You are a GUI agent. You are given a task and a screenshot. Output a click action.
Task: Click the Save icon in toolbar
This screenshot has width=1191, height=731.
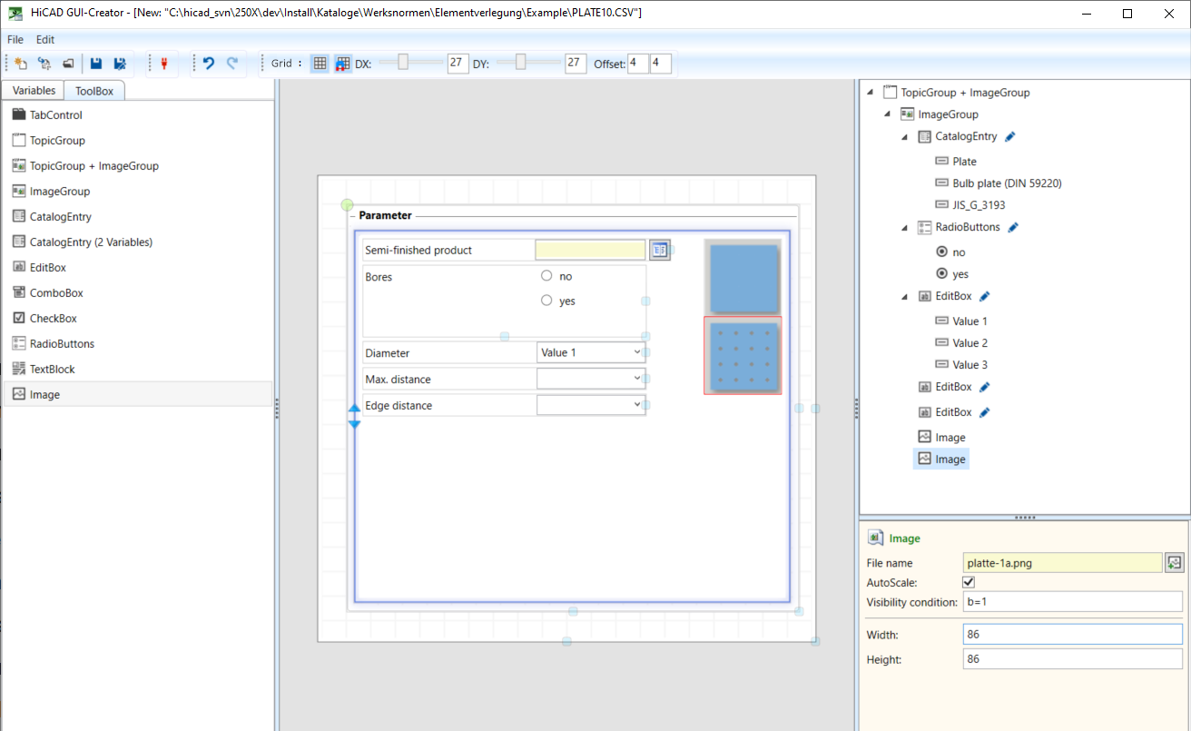pos(96,64)
